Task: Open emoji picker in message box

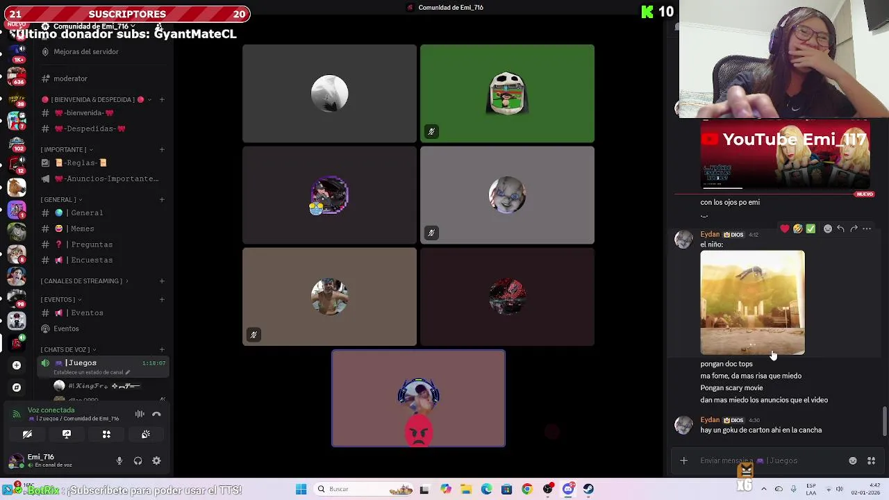Action: coord(853,460)
